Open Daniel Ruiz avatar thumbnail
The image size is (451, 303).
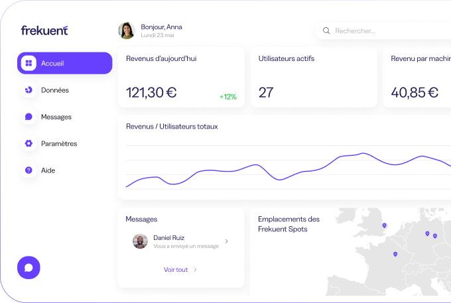click(x=139, y=241)
